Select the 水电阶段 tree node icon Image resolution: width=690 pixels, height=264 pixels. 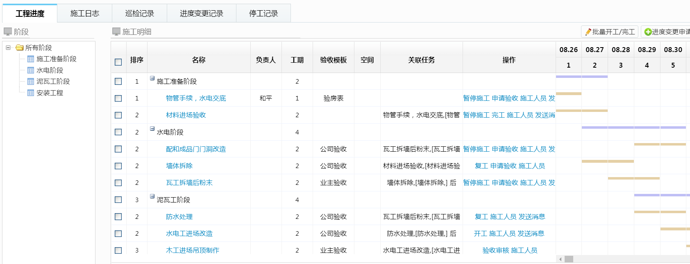[x=31, y=70]
